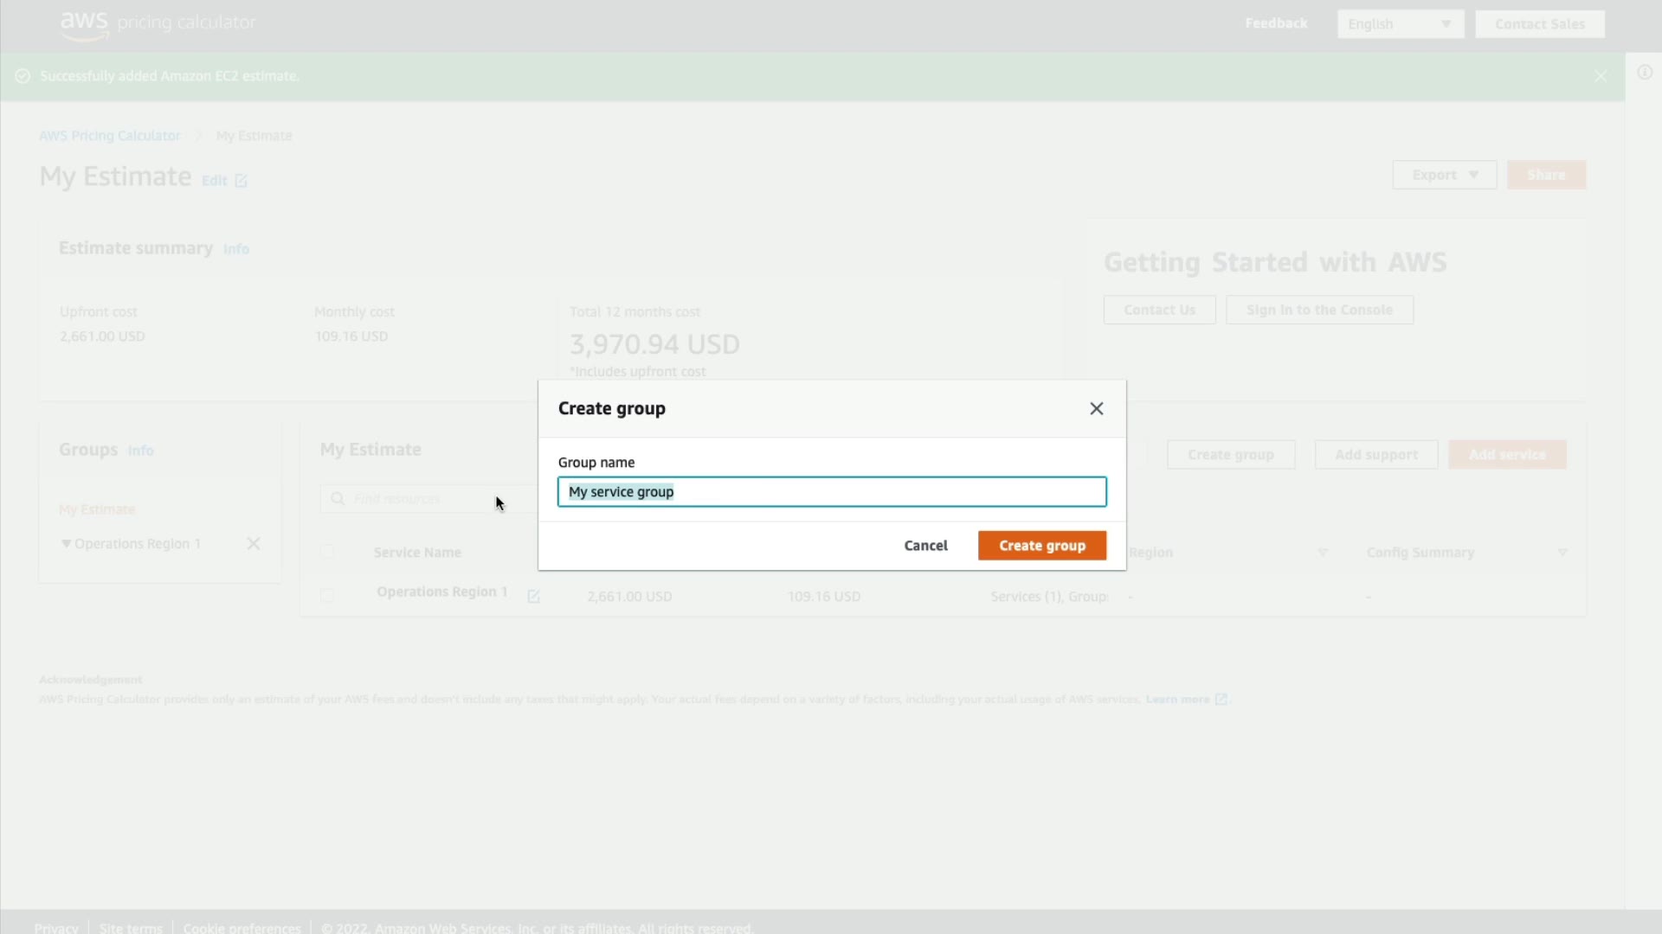Remove Operations Region 1 group with X icon

[254, 544]
